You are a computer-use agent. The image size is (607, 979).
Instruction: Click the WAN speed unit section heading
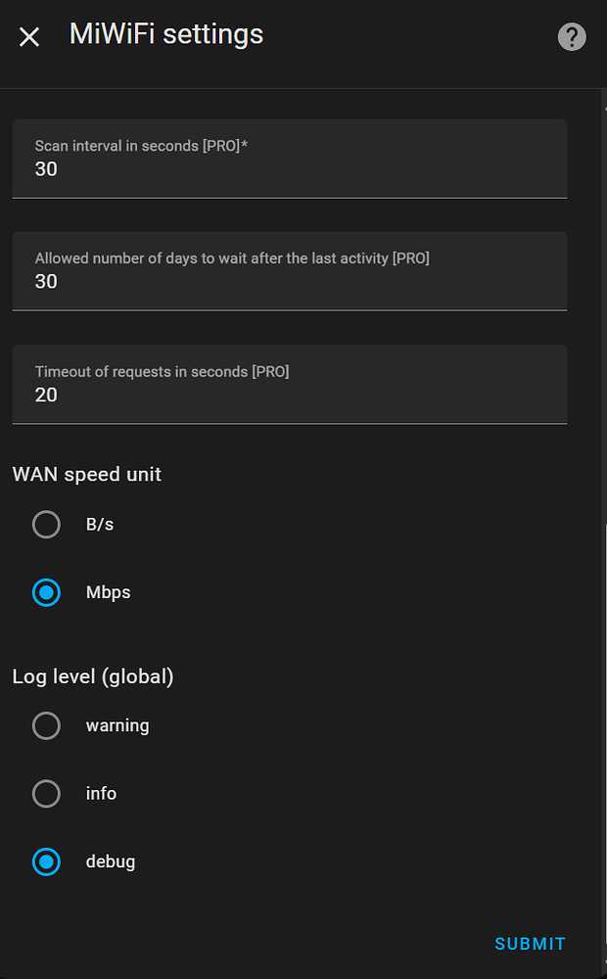86,474
